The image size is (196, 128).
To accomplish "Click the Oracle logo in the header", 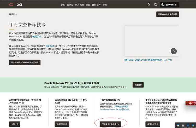I will pos(11,5).
